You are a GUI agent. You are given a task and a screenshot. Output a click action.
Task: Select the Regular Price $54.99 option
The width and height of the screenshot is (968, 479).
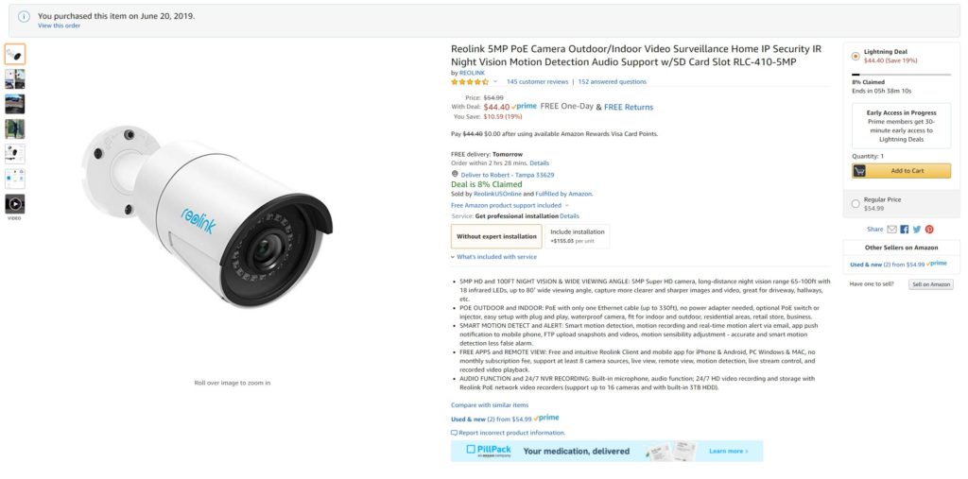(856, 203)
